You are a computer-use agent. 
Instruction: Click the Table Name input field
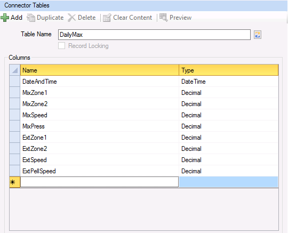tap(154, 35)
